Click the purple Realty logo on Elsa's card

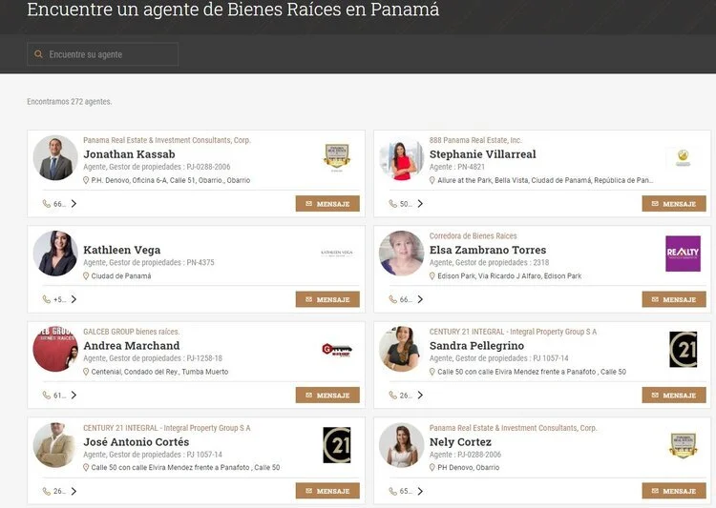[x=684, y=254]
